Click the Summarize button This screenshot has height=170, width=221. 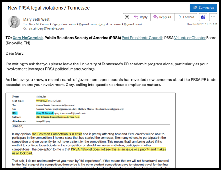203,8
